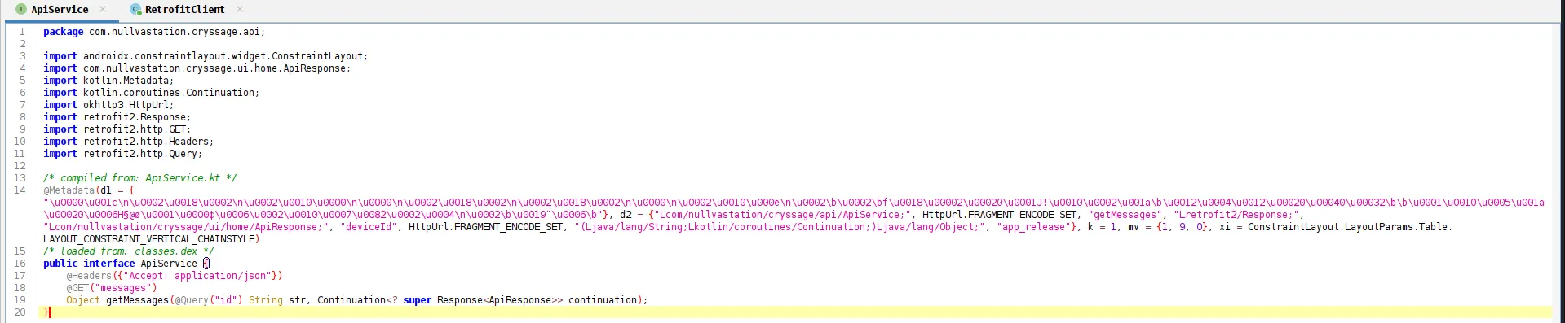Click import androidx.constraintlayout.widget.ConstraintLayout line
This screenshot has height=323, width=1565.
tap(206, 56)
